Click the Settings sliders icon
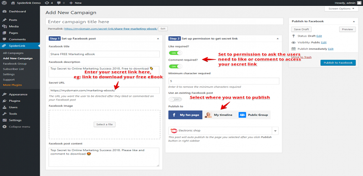The height and width of the screenshot is (176, 363). click(5, 120)
